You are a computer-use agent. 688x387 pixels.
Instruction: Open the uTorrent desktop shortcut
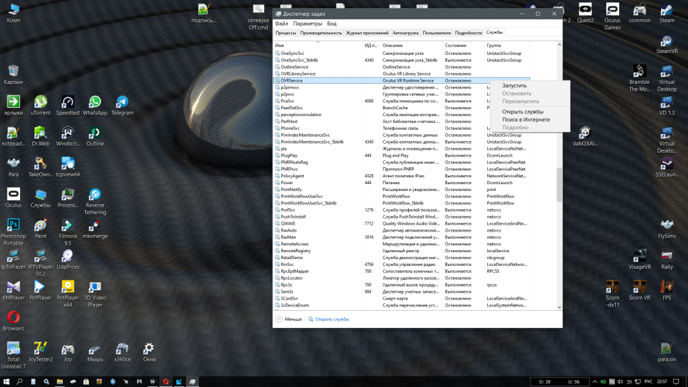click(41, 102)
